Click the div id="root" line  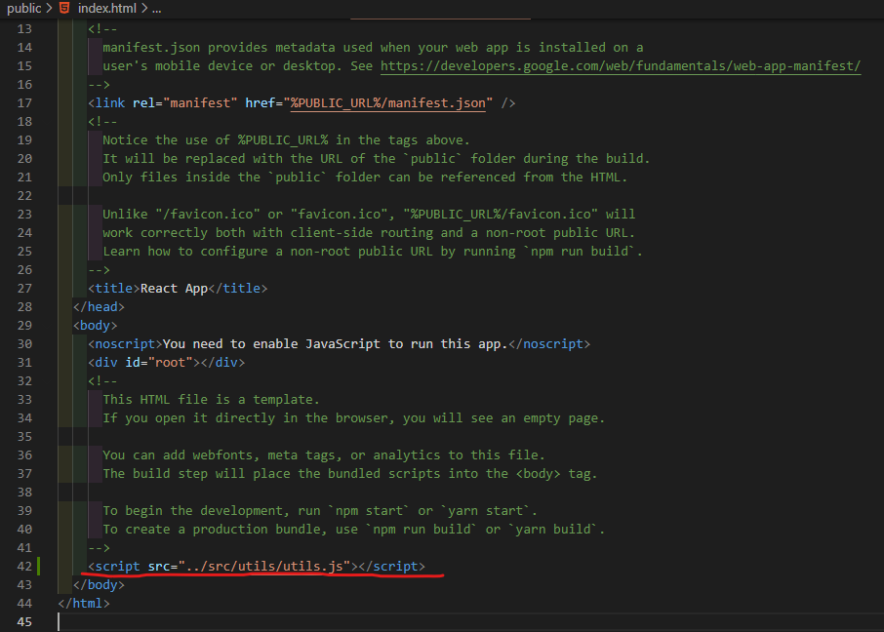166,363
